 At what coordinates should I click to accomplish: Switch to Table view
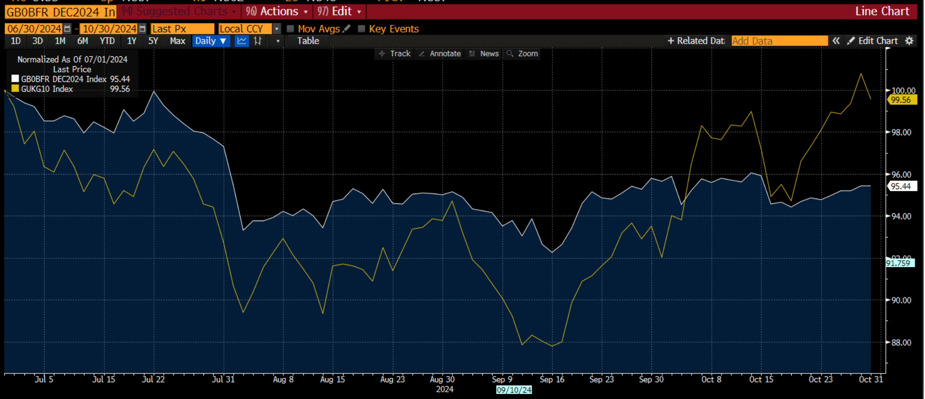308,41
